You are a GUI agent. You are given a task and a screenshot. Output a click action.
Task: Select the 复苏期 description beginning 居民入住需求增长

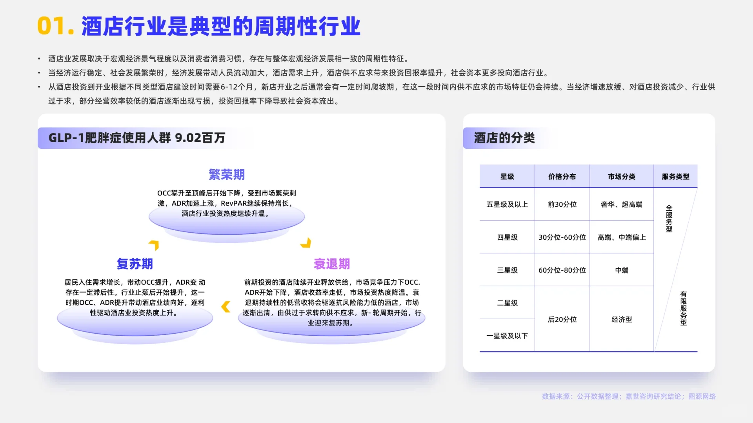point(135,297)
